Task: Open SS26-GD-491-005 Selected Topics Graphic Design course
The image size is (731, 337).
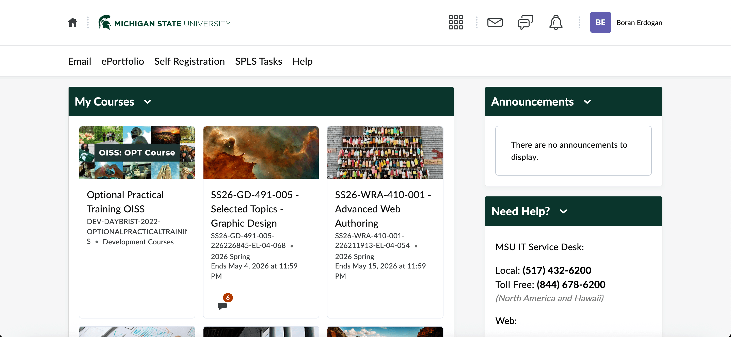Action: pos(255,209)
